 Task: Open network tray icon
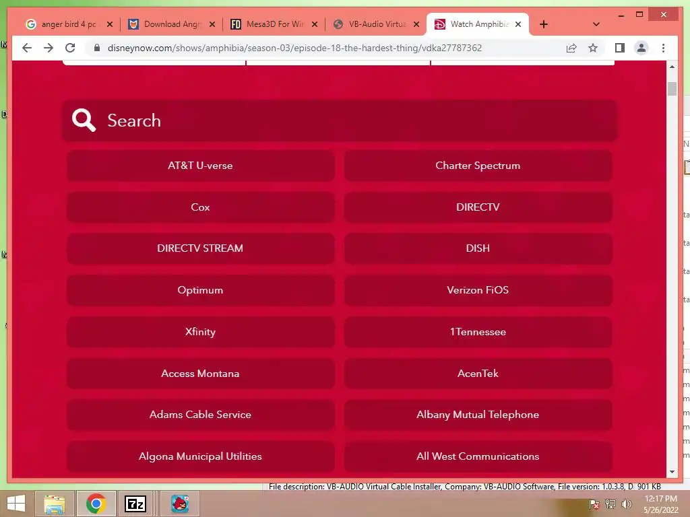[610, 504]
